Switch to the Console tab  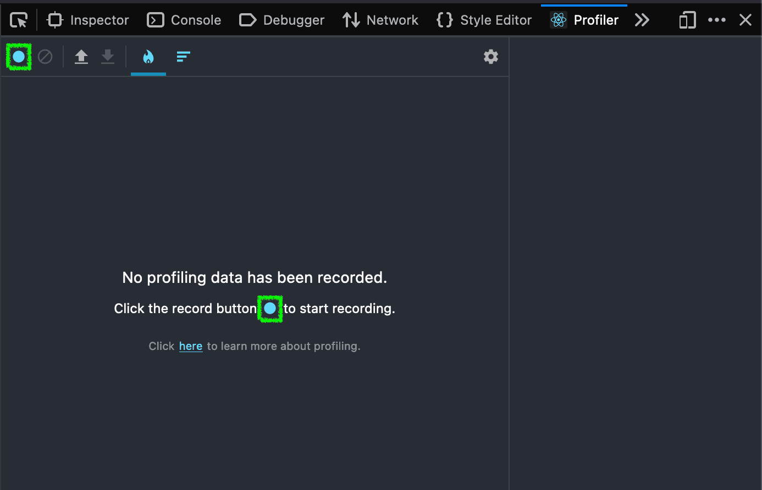[x=184, y=20]
